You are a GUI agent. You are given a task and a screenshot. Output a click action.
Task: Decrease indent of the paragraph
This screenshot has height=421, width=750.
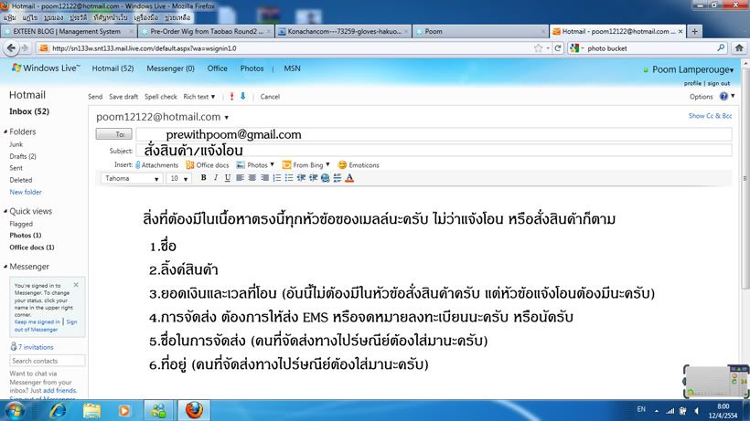(x=301, y=178)
